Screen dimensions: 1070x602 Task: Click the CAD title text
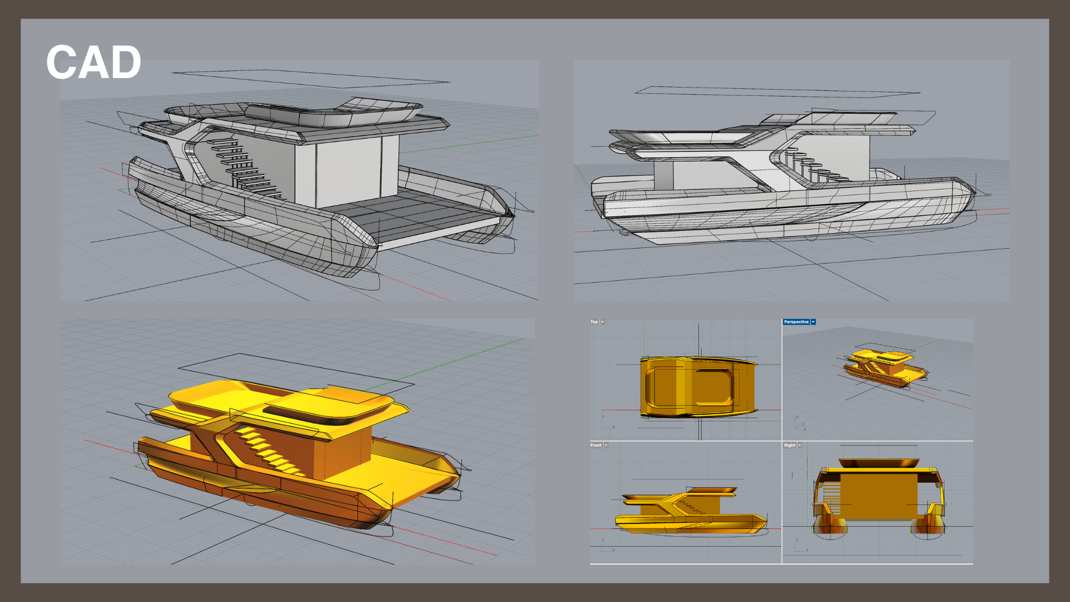[94, 62]
